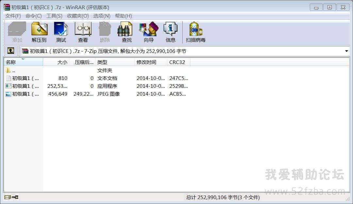Close the WinRAR window
The image size is (353, 204).
pos(343,7)
